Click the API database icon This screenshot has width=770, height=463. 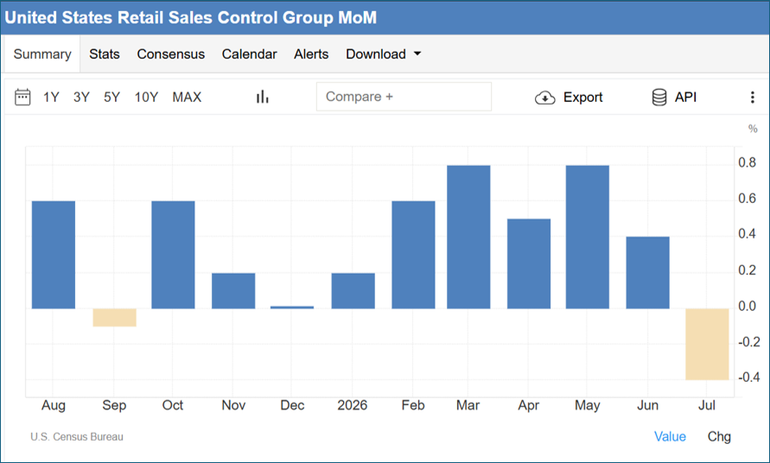[x=659, y=98]
